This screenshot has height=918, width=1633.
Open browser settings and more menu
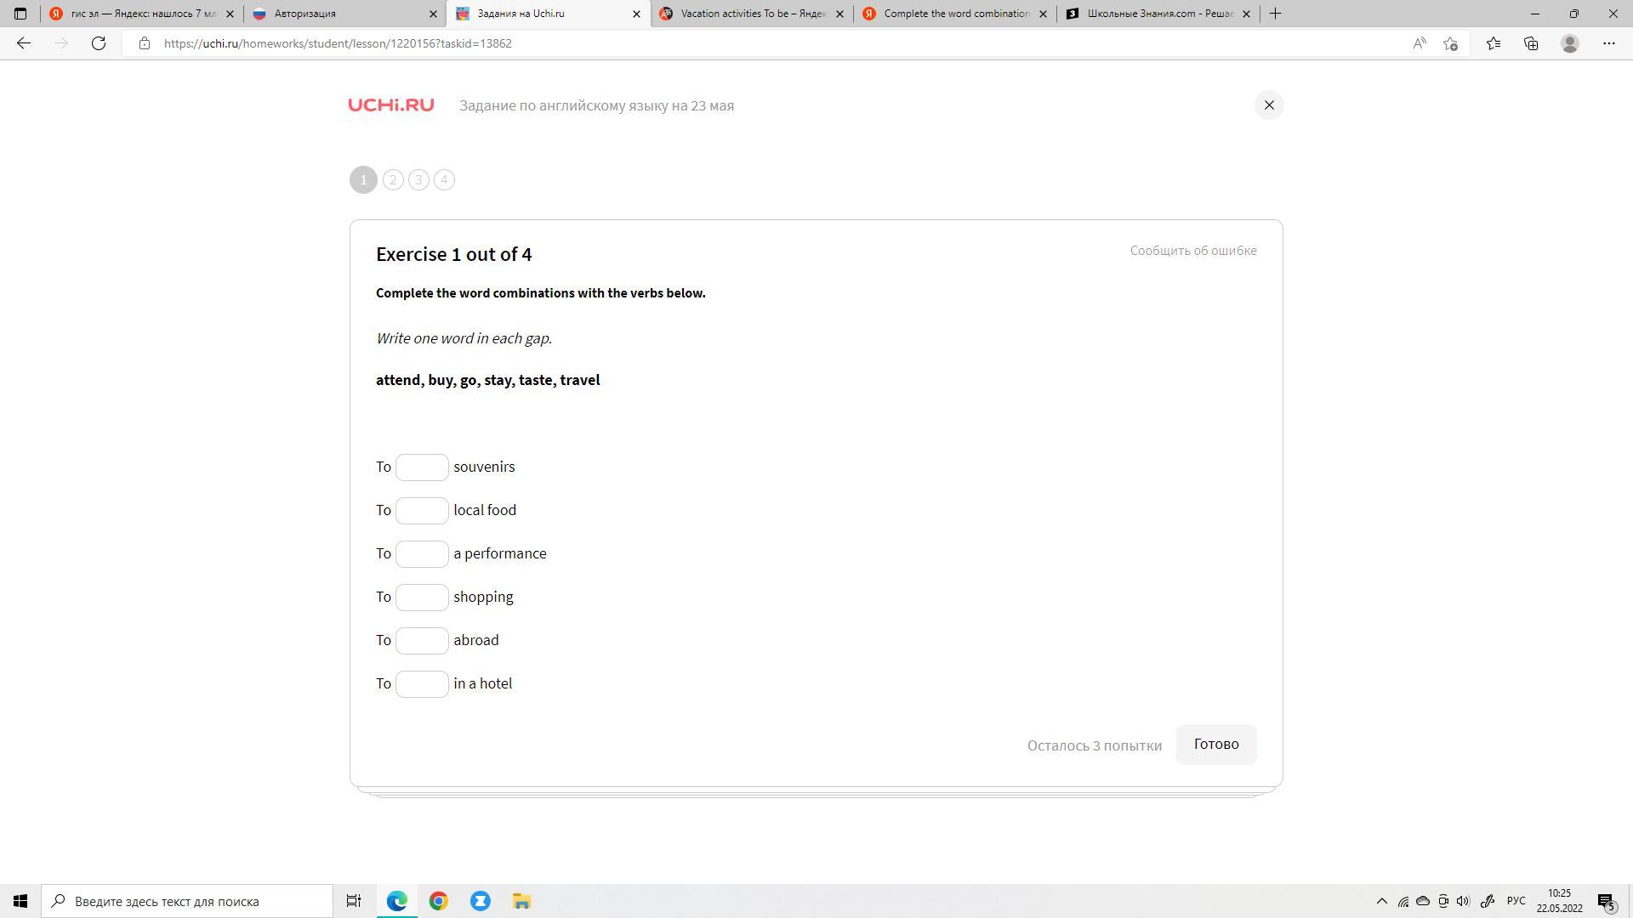(1608, 43)
